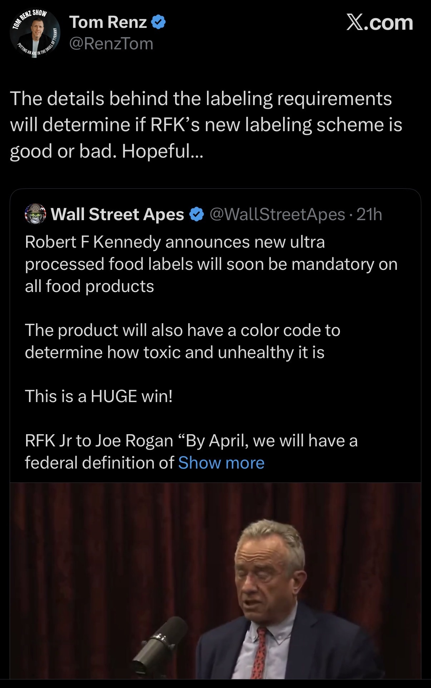Open the 21h timestamp of quoted post
Viewport: 431px width, 688px height.
click(369, 214)
